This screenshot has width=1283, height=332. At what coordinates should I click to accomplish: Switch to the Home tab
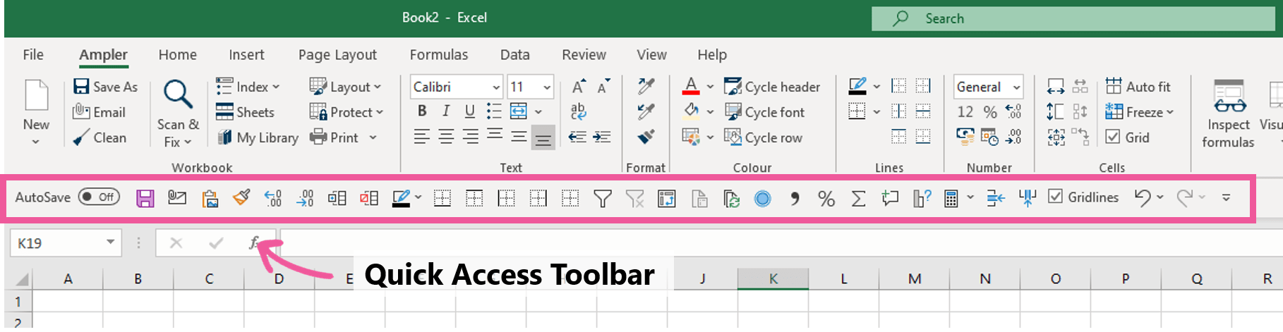(x=178, y=54)
